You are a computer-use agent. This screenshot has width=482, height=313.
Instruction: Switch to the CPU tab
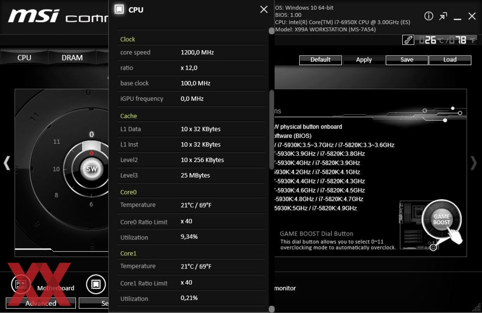24,58
